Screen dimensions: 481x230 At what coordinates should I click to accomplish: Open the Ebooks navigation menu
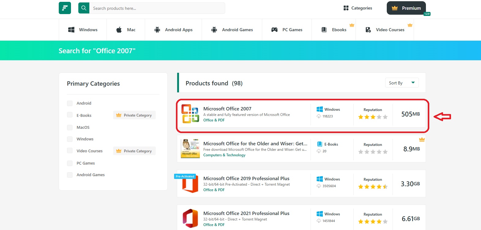coord(334,30)
